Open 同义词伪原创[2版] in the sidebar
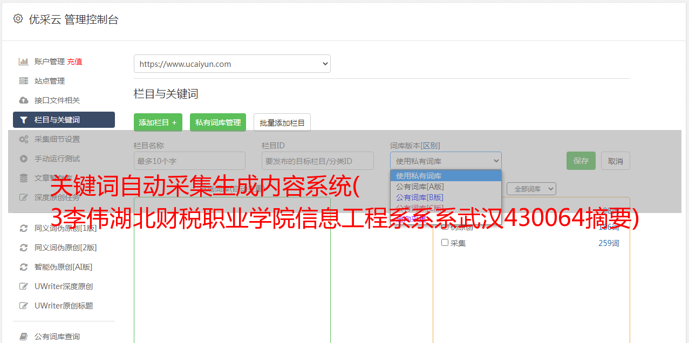689x343 pixels. point(66,248)
